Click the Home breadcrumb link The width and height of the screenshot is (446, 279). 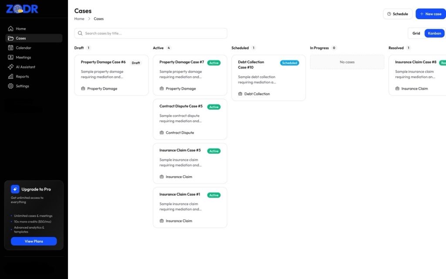tap(79, 19)
